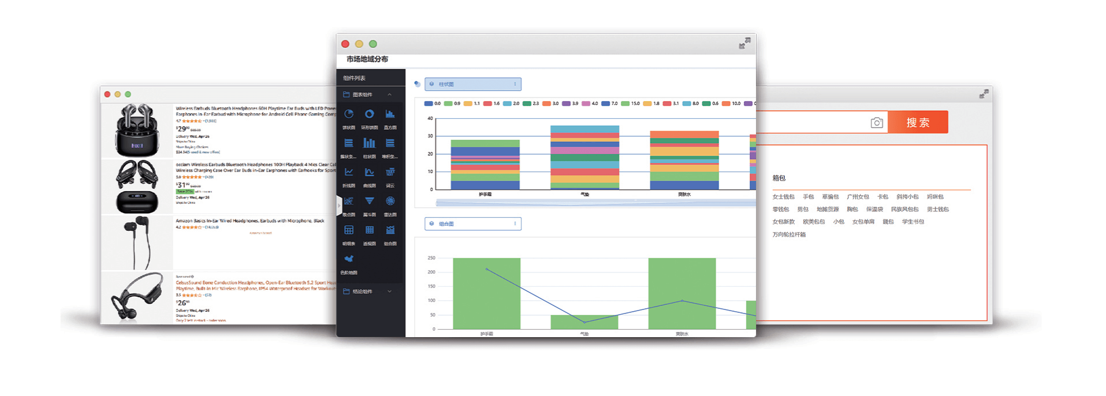Image resolution: width=1106 pixels, height=396 pixels.
Task: Click the funnel chart (漏斗图) icon
Action: [369, 201]
